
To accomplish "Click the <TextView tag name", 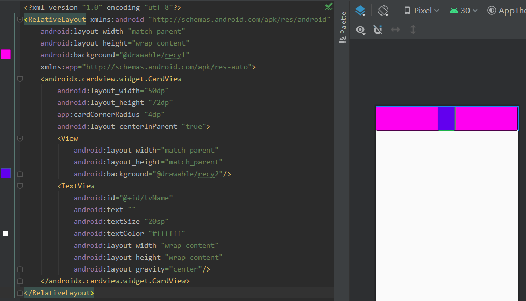I will (x=76, y=186).
